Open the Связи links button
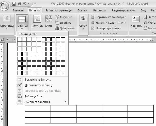The height and width of the screenshot is (126, 156). click(83, 22)
